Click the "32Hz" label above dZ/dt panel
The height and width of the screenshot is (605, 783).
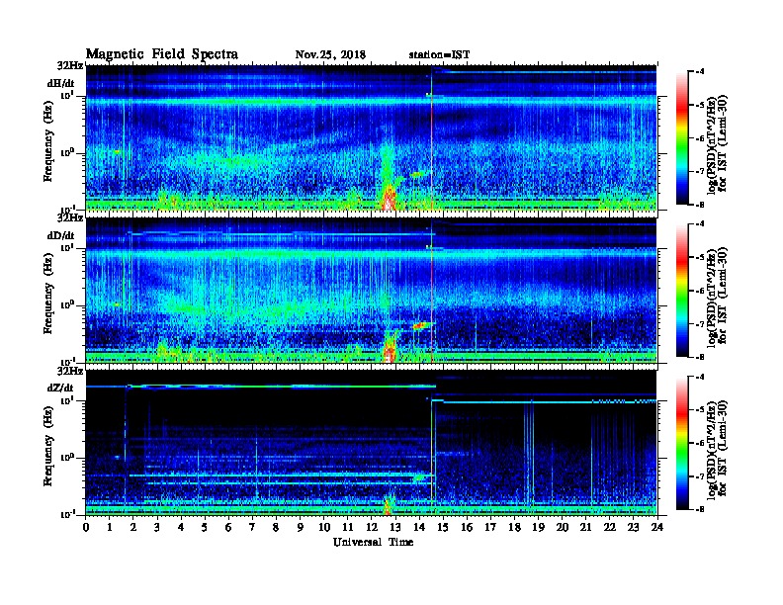tap(70, 371)
